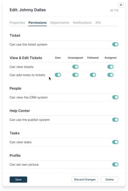Go to the Notifications tab
128x191 pixels.
[82, 23]
